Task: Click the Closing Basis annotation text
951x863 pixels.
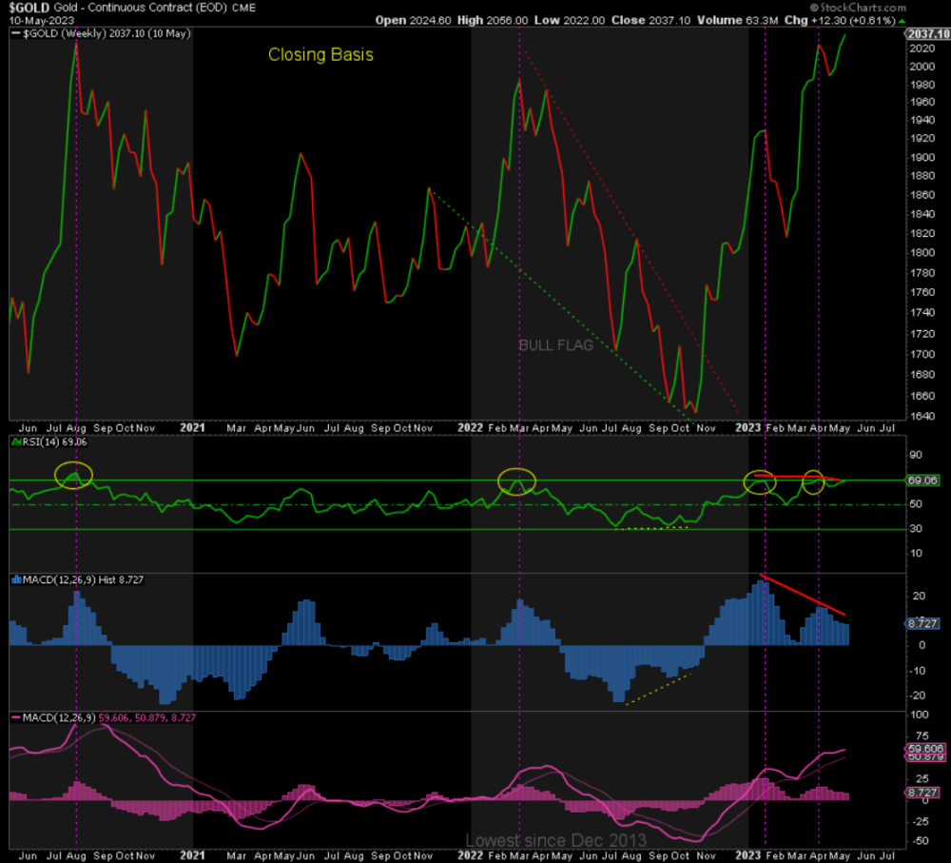Action: point(320,55)
